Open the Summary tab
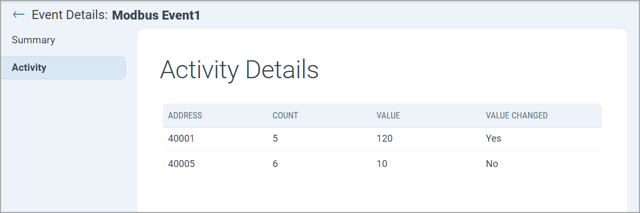 click(33, 40)
